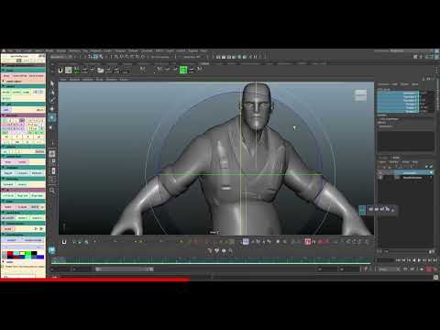The image size is (440, 330).
Task: Go to the end of playback range
Action: click(x=435, y=260)
